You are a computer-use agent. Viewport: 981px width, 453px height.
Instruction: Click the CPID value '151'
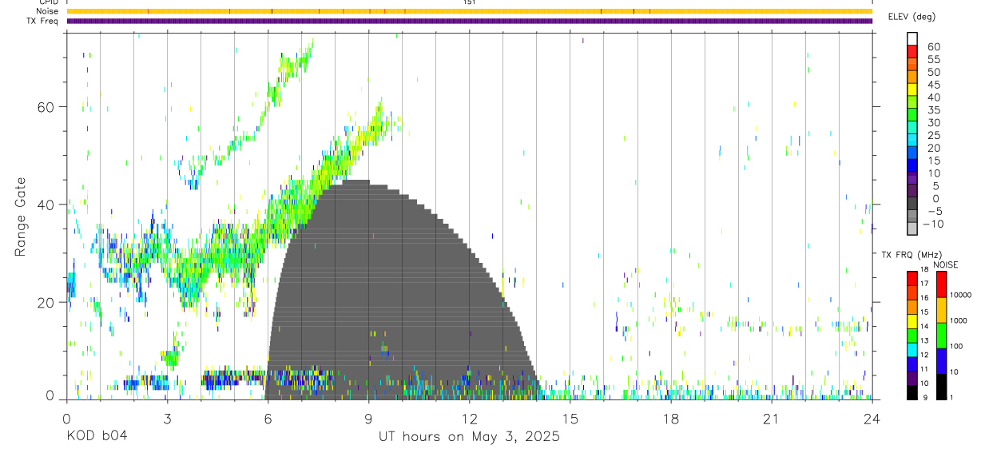pyautogui.click(x=469, y=2)
